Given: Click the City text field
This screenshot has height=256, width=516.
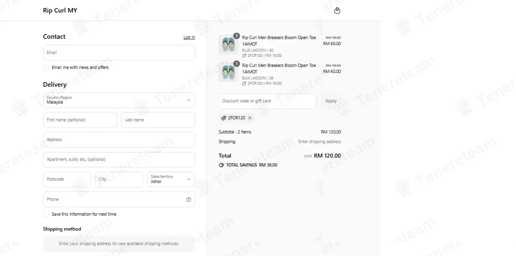Looking at the screenshot, I should 119,179.
